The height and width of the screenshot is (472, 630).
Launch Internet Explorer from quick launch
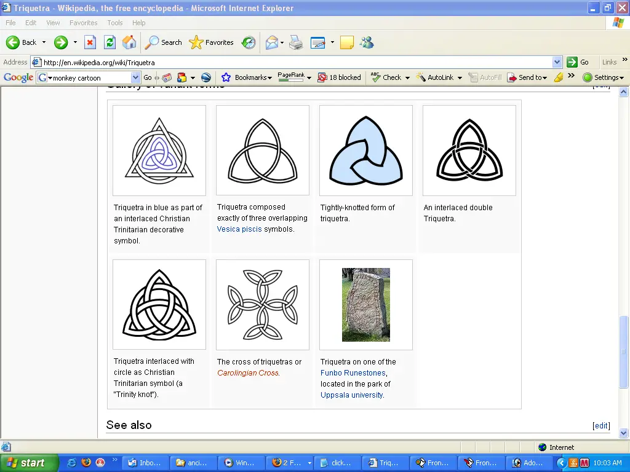71,463
